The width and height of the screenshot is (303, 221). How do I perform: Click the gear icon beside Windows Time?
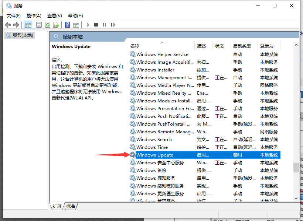tap(133, 147)
